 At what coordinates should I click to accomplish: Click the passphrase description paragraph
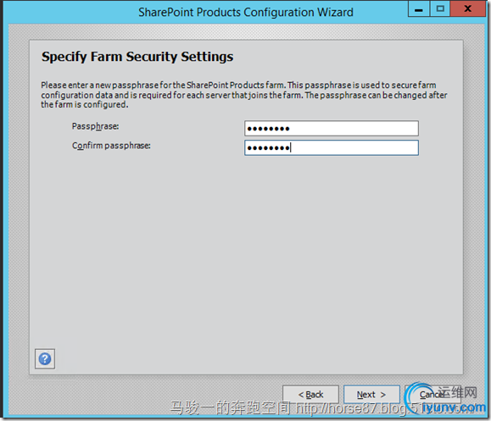244,95
